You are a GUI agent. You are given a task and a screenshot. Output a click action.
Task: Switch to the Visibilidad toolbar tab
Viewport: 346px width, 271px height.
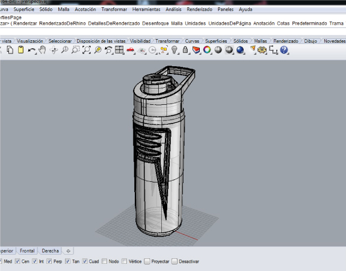pos(140,41)
